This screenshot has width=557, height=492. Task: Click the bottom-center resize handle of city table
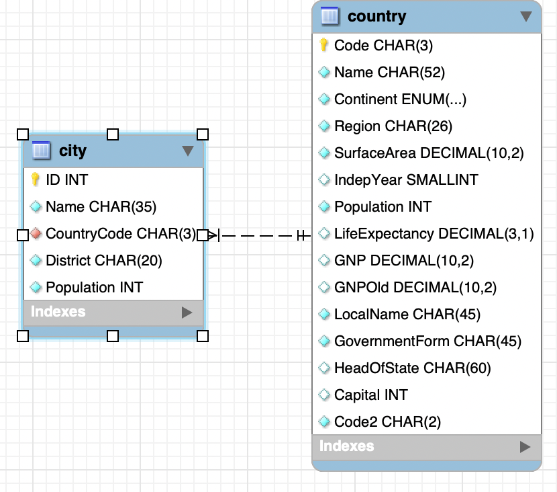click(113, 336)
